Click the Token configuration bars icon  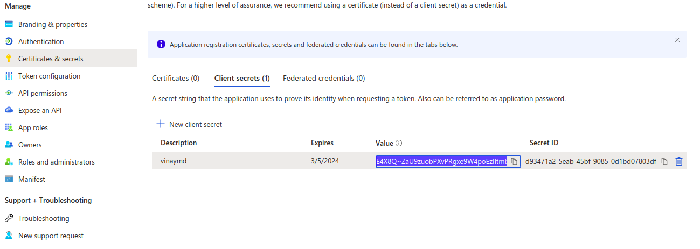[9, 76]
